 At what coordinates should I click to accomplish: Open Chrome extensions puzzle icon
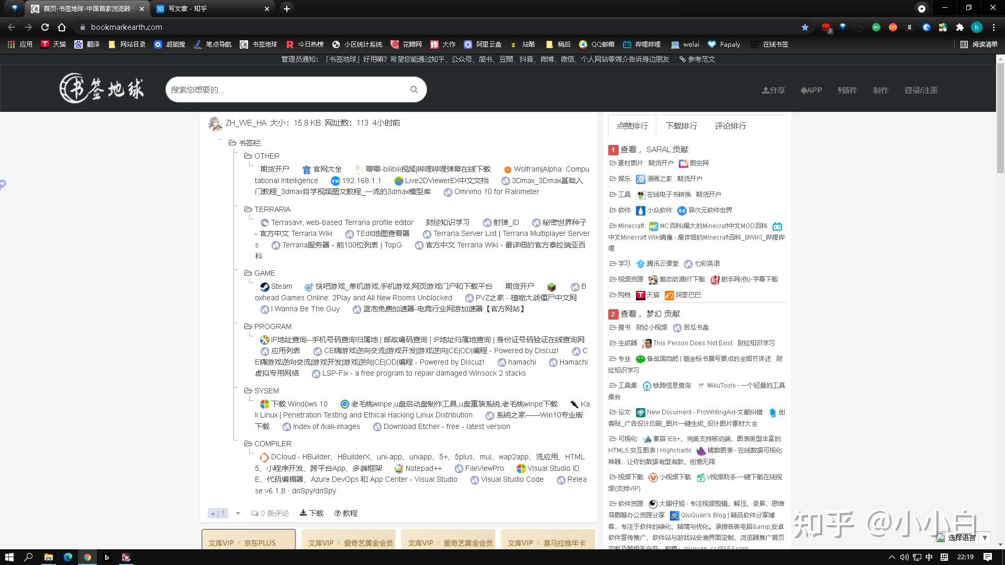tap(960, 27)
